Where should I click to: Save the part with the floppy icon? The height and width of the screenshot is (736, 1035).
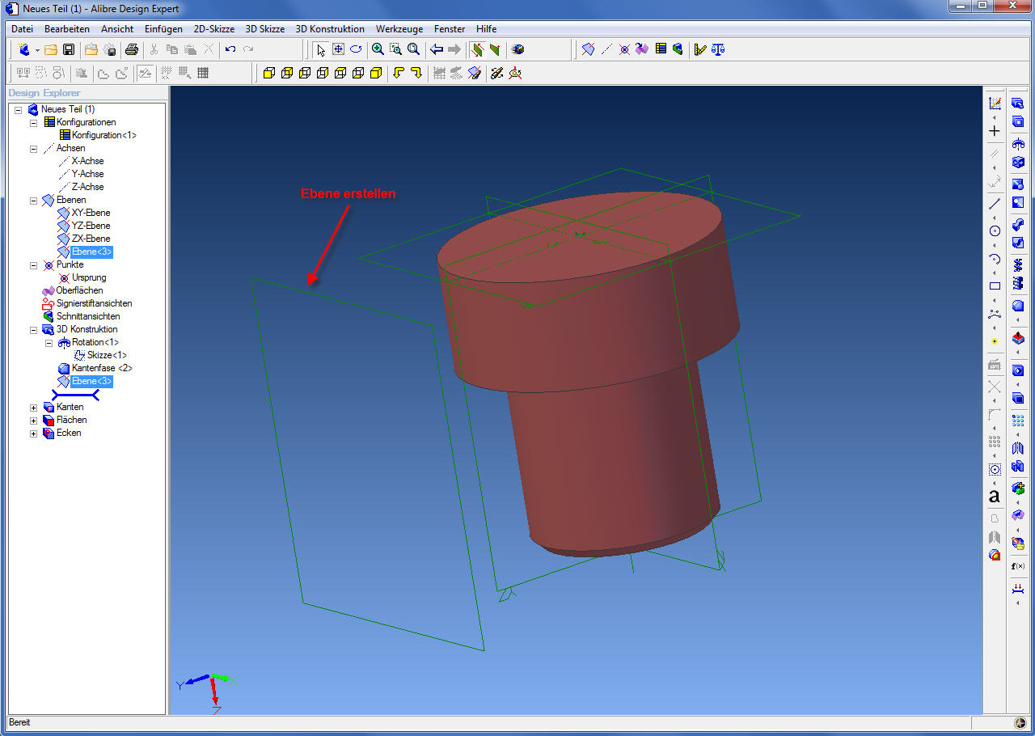click(69, 49)
